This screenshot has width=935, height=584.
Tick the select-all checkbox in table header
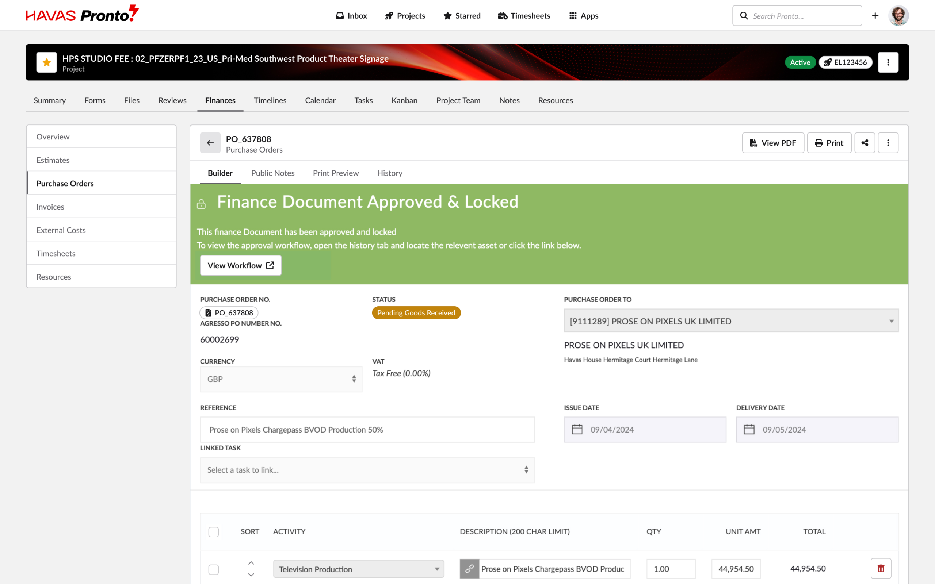214,532
